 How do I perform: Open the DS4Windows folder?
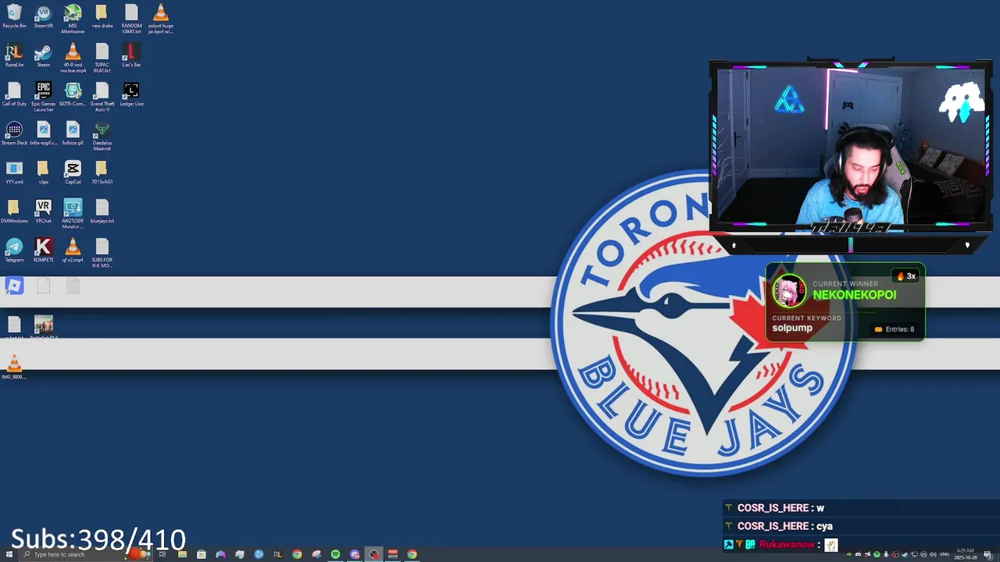click(14, 212)
